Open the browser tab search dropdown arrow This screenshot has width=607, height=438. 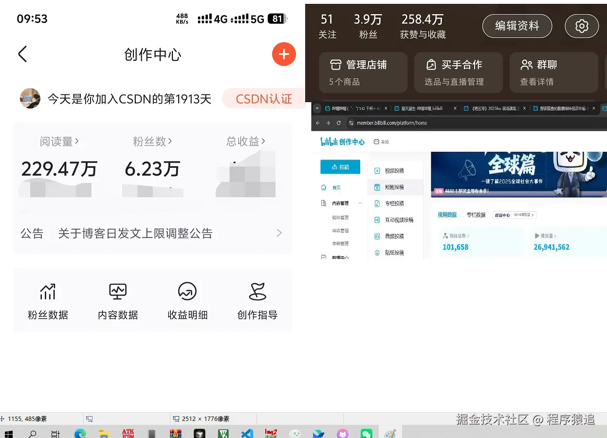[317, 109]
